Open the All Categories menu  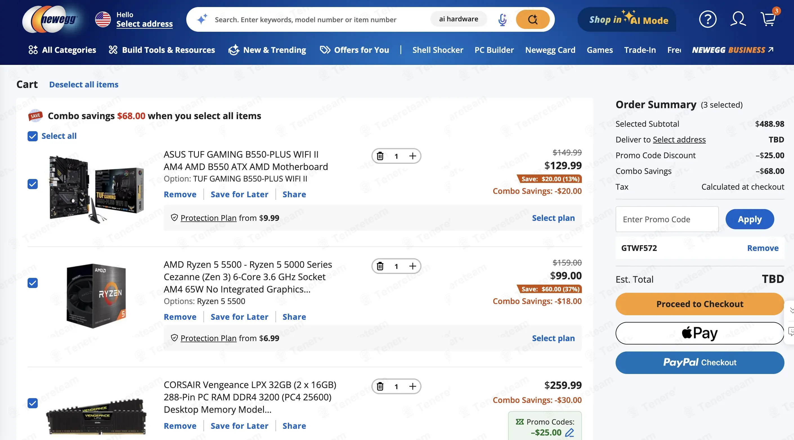tap(62, 50)
